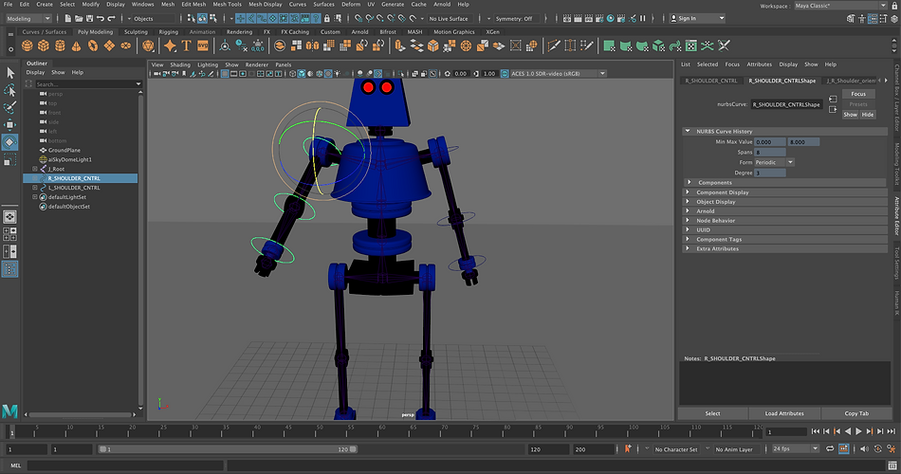901x474 pixels.
Task: Expand the Components section
Action: (689, 182)
